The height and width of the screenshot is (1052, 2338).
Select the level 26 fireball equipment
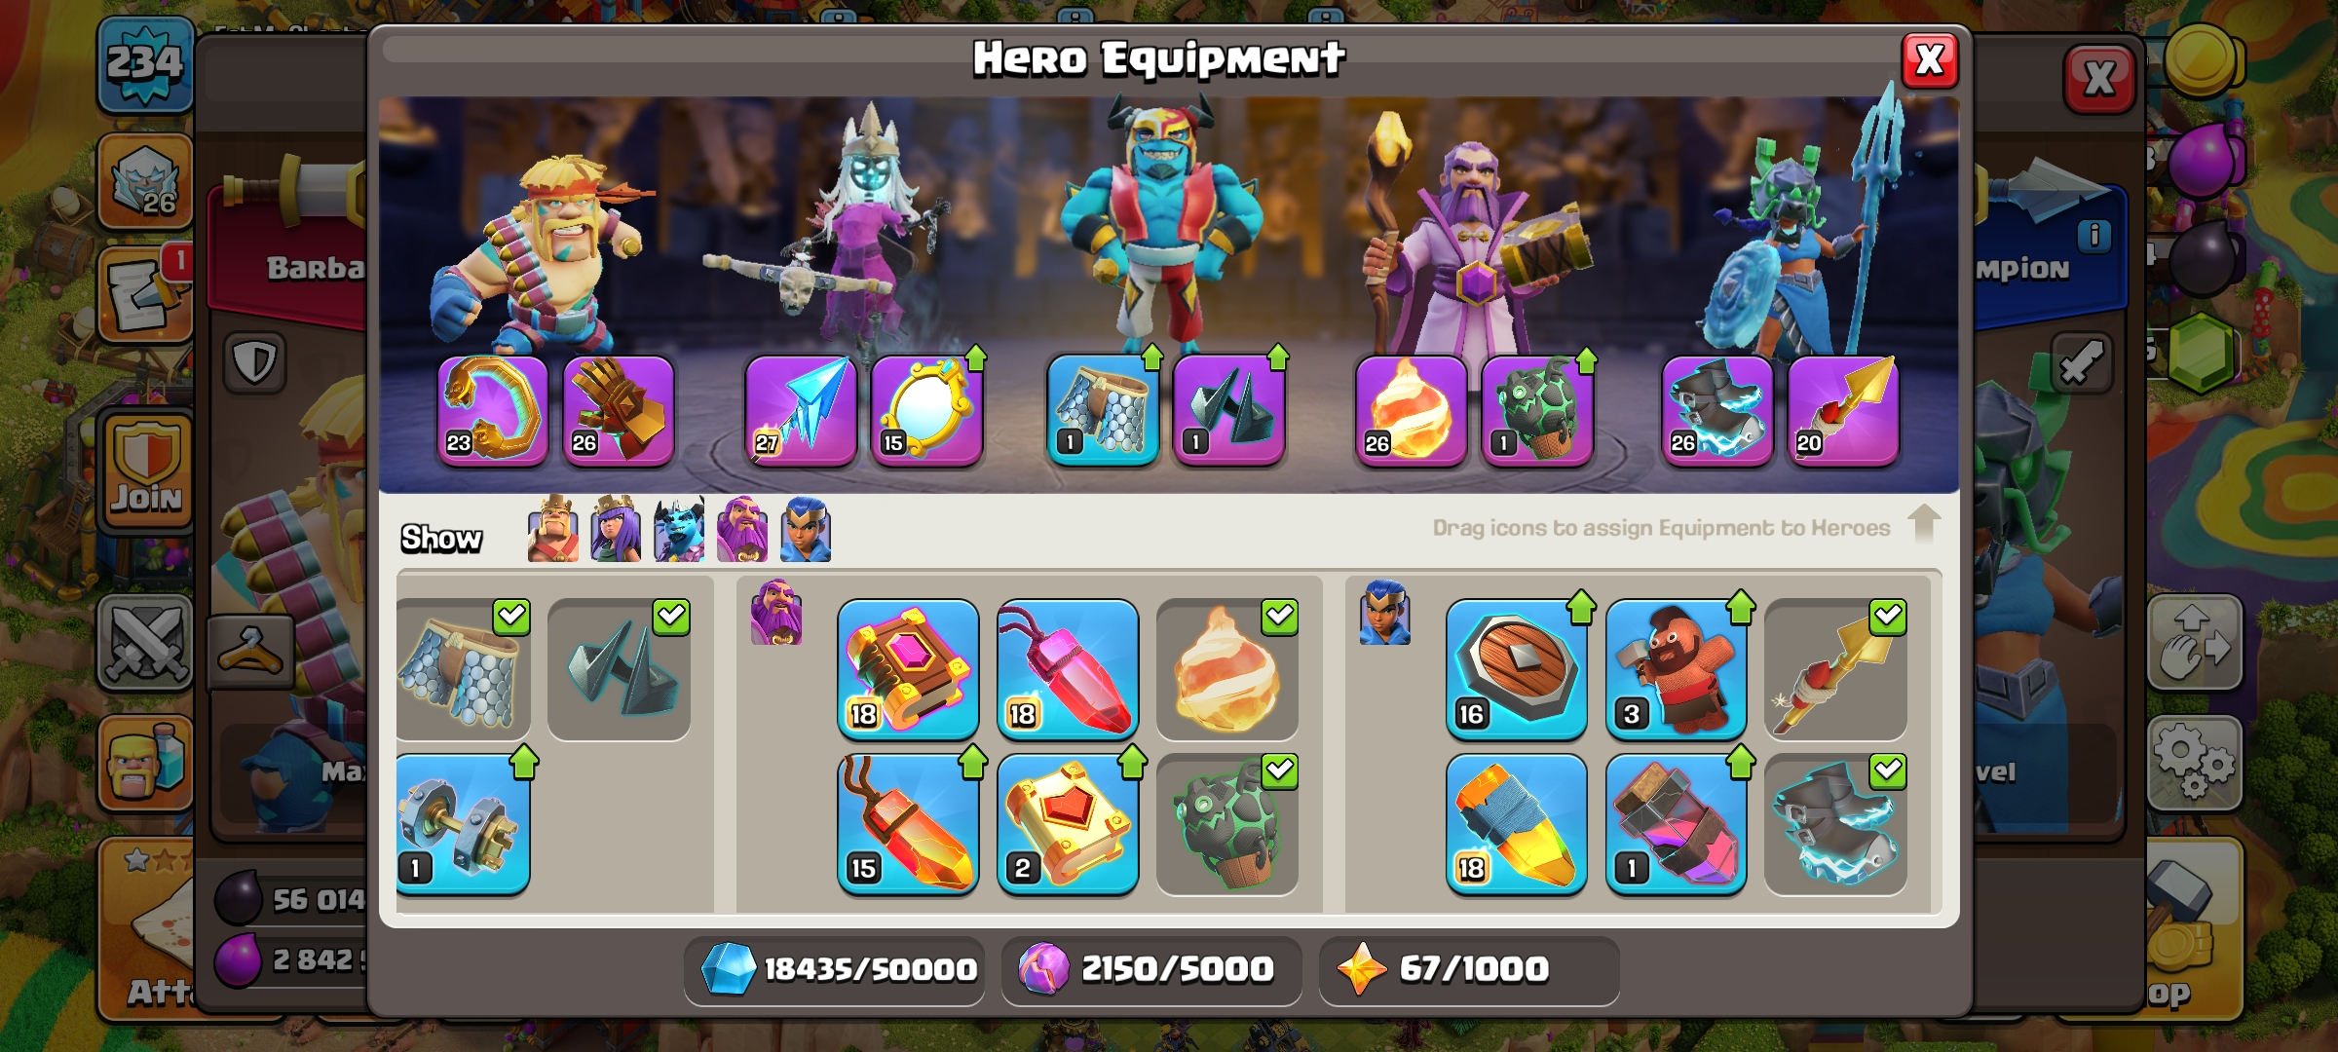click(x=1411, y=410)
